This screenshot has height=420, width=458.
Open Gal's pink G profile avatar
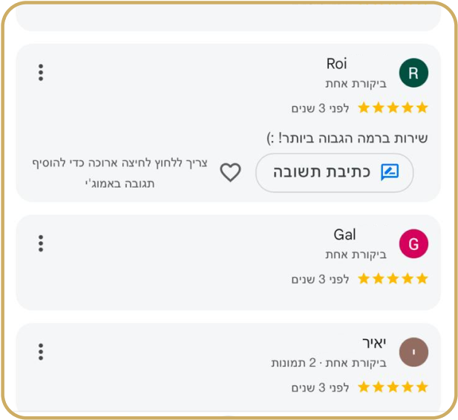click(x=413, y=243)
